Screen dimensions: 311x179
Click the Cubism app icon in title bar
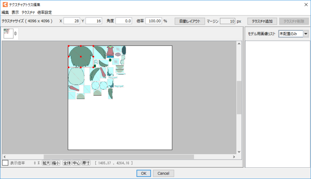[5, 5]
